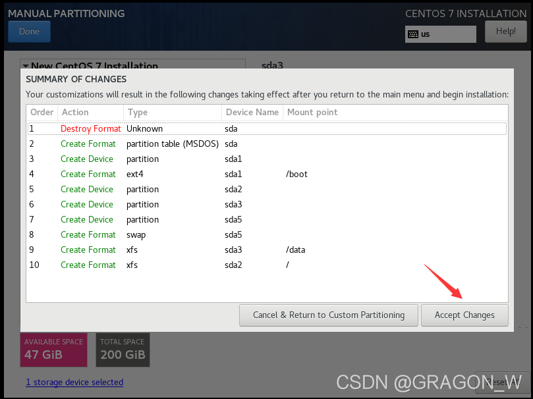Image resolution: width=533 pixels, height=399 pixels.
Task: Open the '1 storage device selected' link
Action: [x=74, y=382]
